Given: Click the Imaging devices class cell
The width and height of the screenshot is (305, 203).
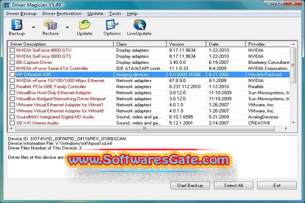Looking at the screenshot, I should point(132,74).
